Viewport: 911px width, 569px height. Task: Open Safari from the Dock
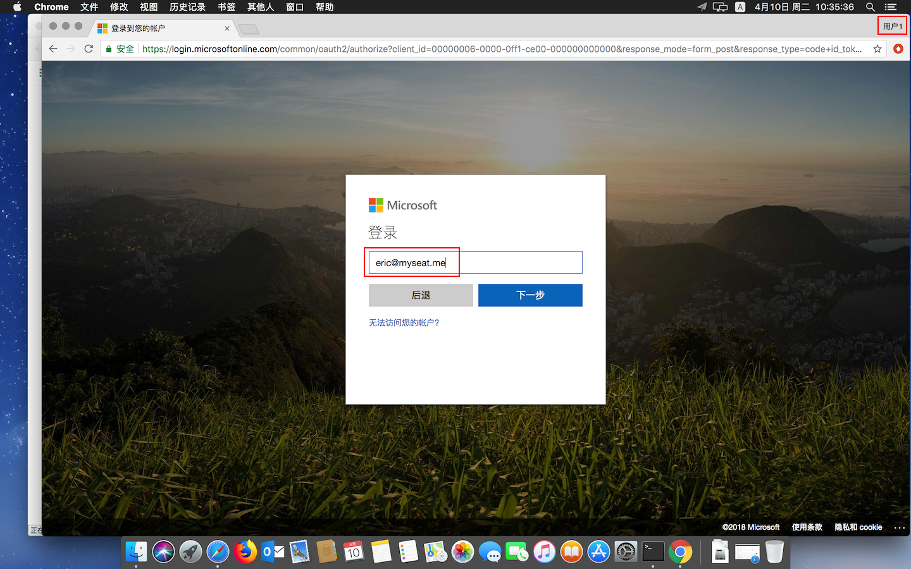pos(218,552)
